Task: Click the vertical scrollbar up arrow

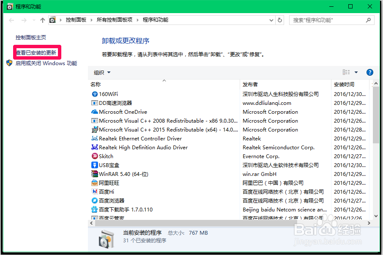Action: 376,84
